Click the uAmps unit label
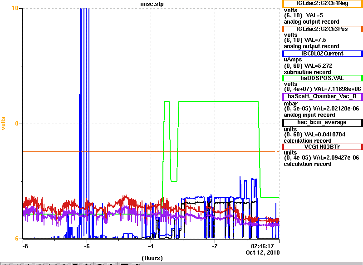This screenshot has width=363, height=265. coord(293,60)
